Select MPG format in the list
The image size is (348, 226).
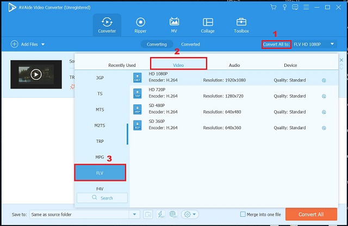pos(100,157)
